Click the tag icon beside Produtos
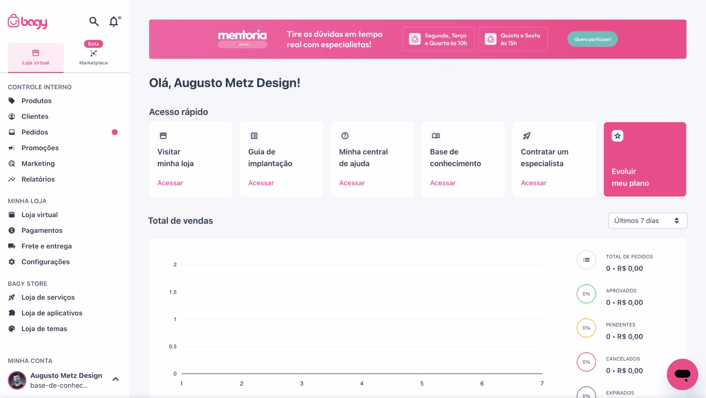The image size is (706, 398). point(12,101)
